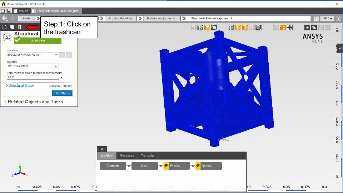Go back with the left arrow
Viewport: 343px width, 193px height.
coord(5,18)
